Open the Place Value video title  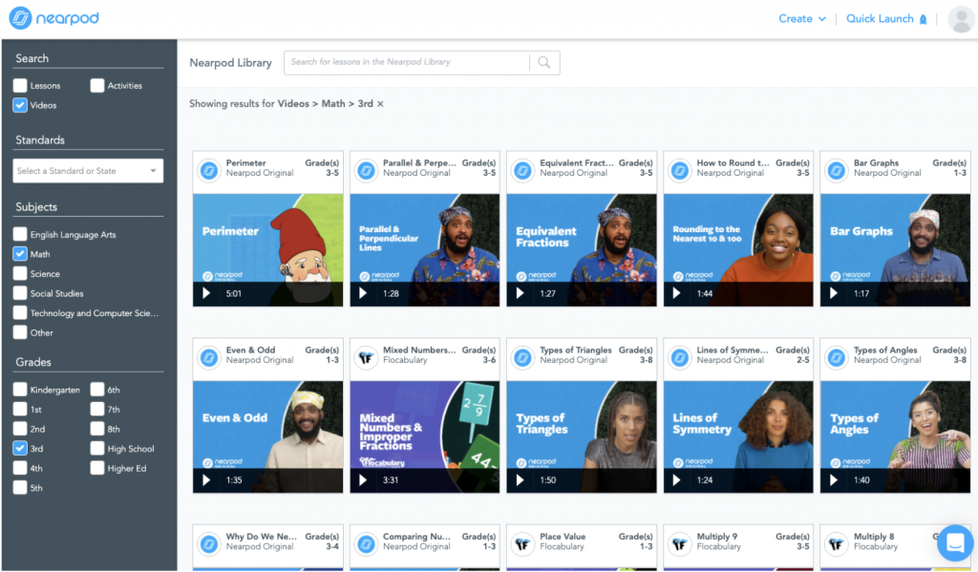click(x=563, y=537)
